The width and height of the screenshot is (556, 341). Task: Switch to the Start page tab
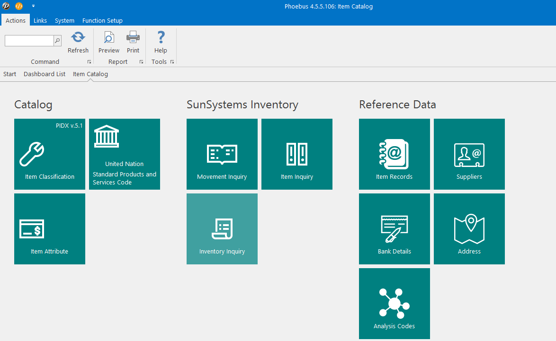[10, 74]
